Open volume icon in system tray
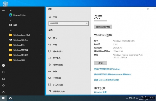This screenshot has height=101, width=156. [134, 98]
